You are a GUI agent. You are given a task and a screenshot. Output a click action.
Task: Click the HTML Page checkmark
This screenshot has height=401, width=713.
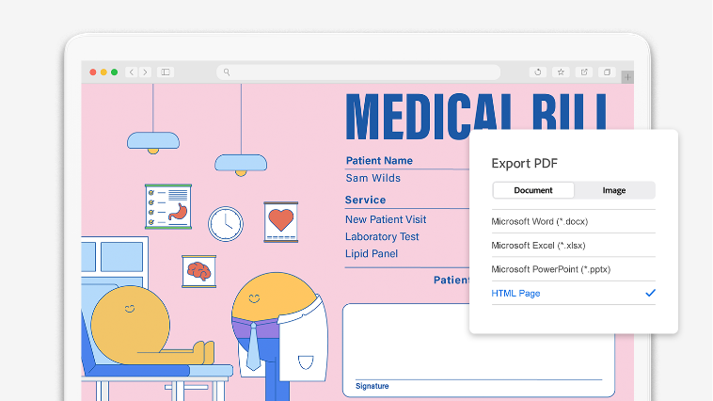pyautogui.click(x=650, y=293)
